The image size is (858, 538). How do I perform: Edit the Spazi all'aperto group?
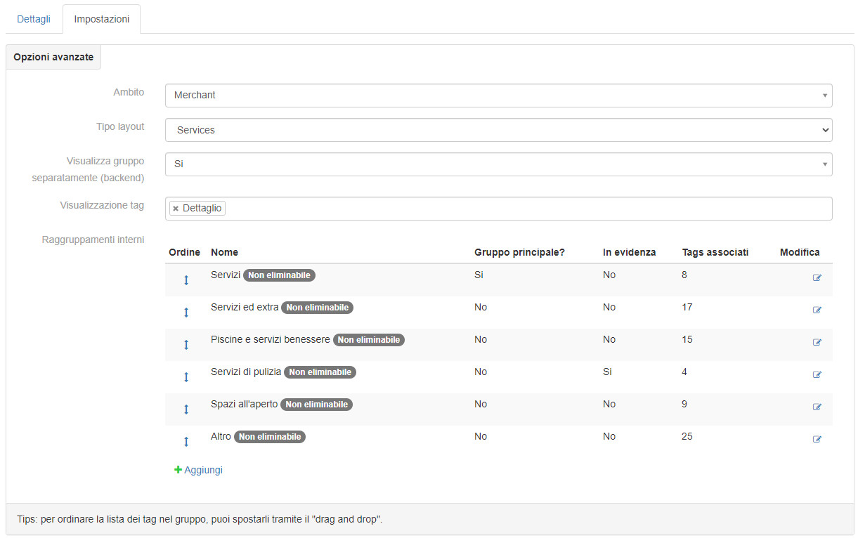817,407
